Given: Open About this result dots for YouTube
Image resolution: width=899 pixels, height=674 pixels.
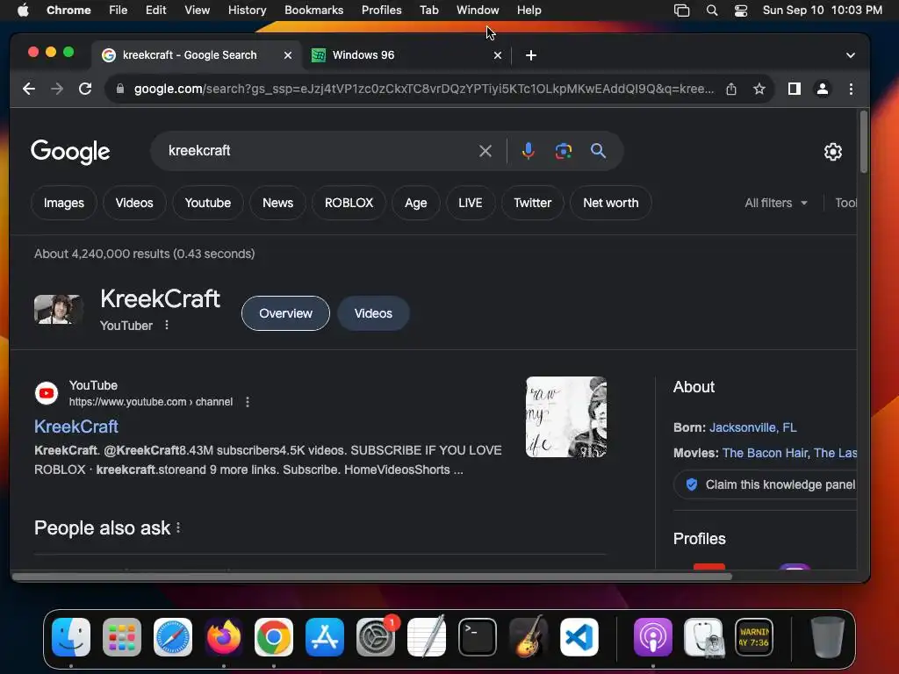Looking at the screenshot, I should 247,402.
